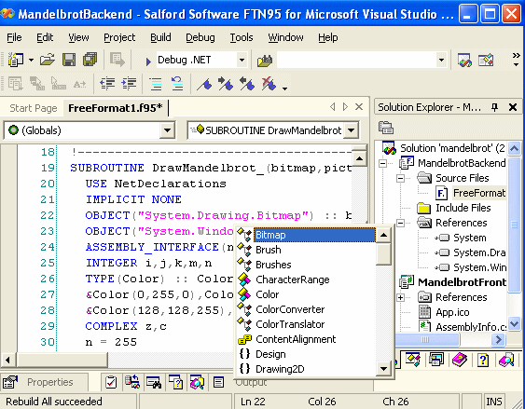This screenshot has height=409, width=525.
Task: Click in the Find text input field
Action: (356, 61)
